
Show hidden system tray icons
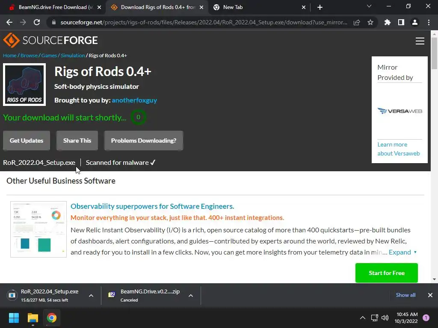click(363, 318)
